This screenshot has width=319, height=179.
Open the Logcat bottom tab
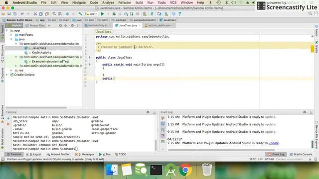pos(34,155)
